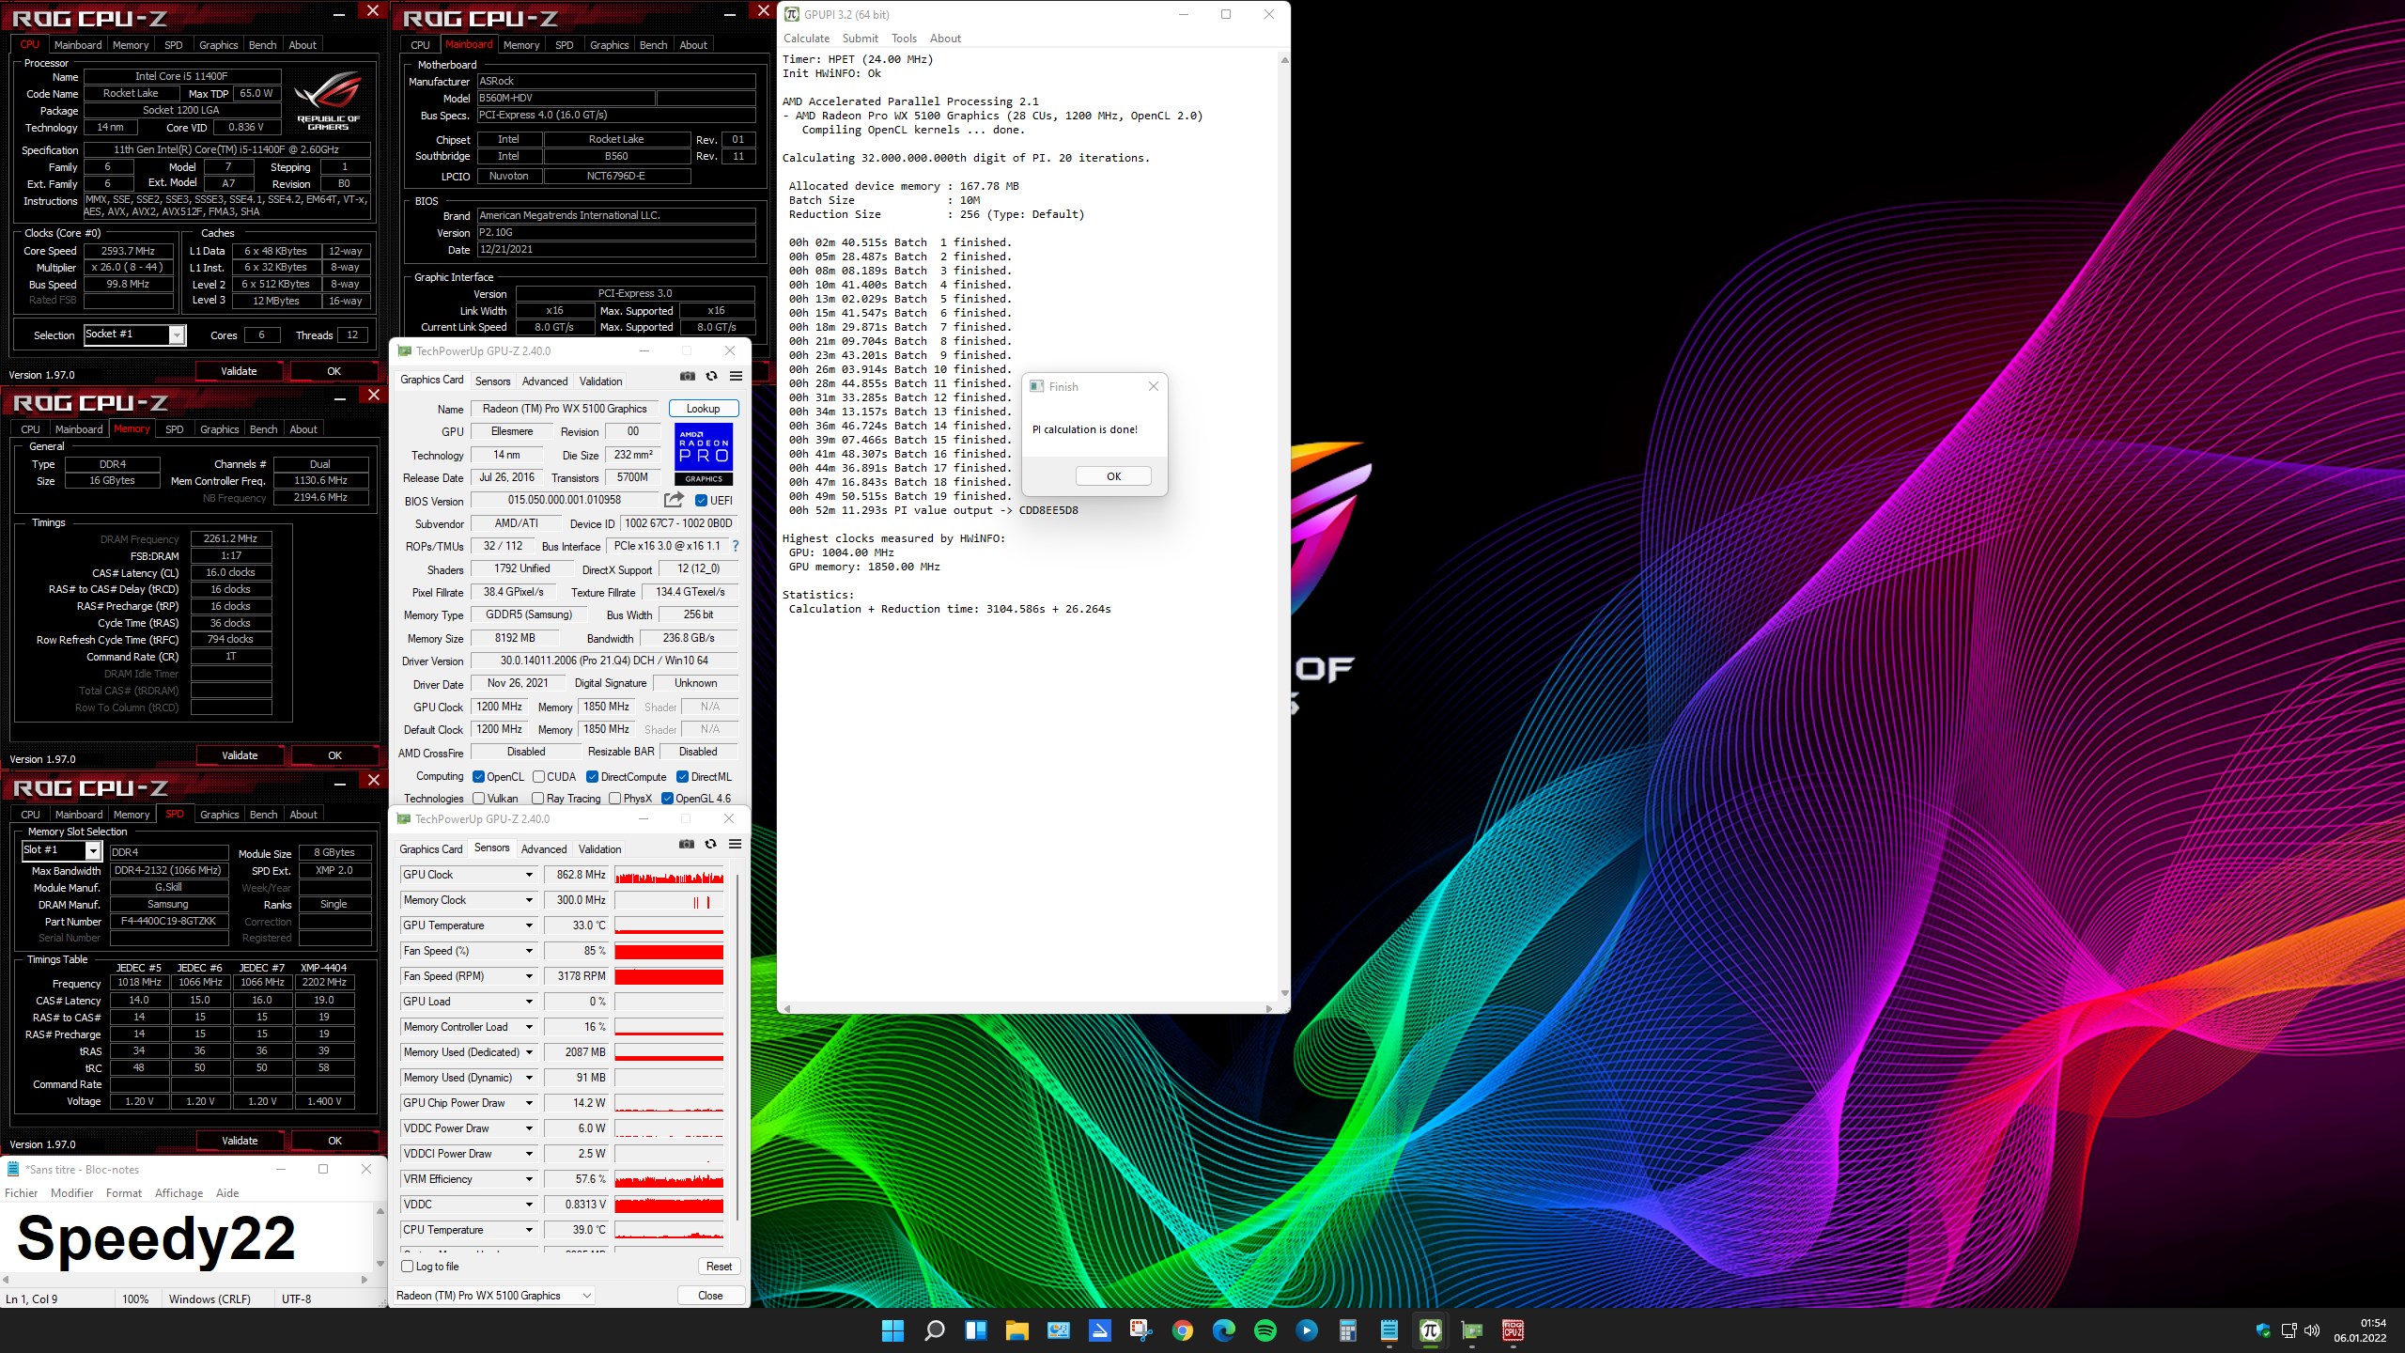Click Lookup button in GPU-Z
This screenshot has width=2405, height=1353.
pyautogui.click(x=703, y=409)
